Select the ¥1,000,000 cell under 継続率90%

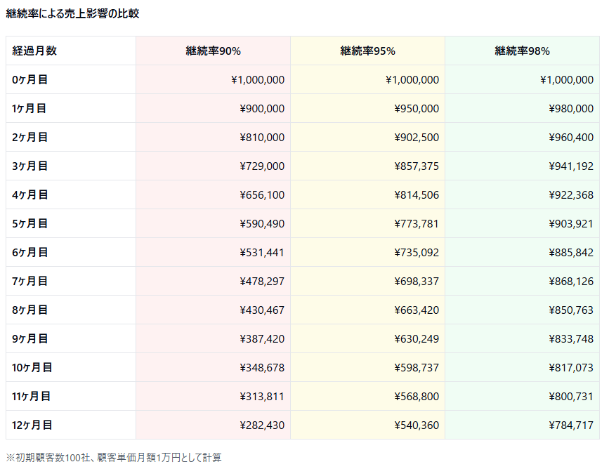point(214,79)
